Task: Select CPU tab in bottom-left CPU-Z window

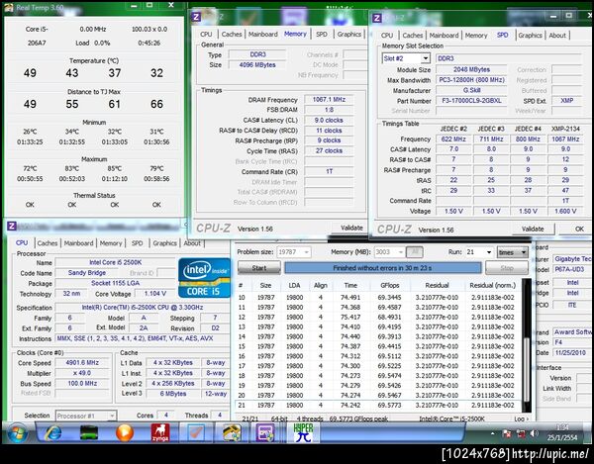Action: [22, 243]
